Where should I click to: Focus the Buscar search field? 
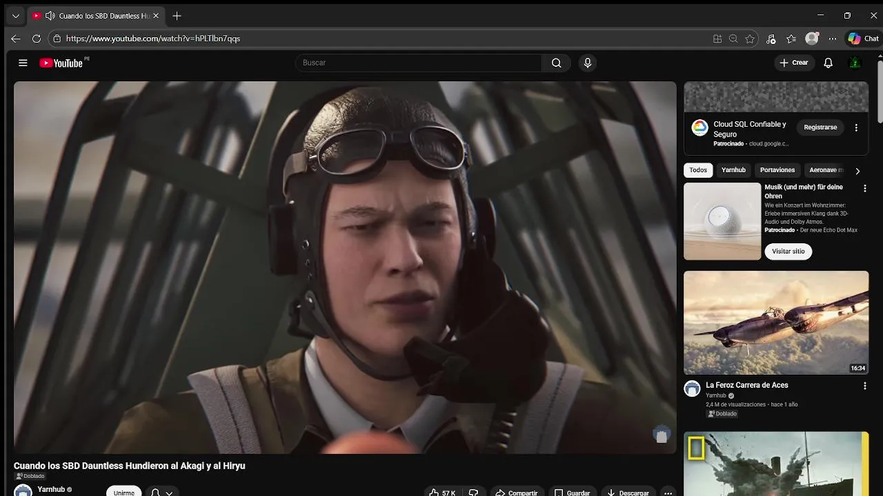click(418, 63)
